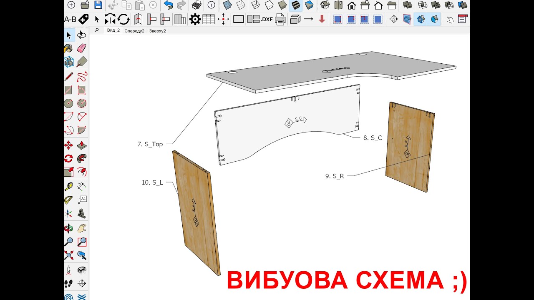This screenshot has width=534, height=300.
Task: Open a file with folder icon
Action: click(x=85, y=5)
